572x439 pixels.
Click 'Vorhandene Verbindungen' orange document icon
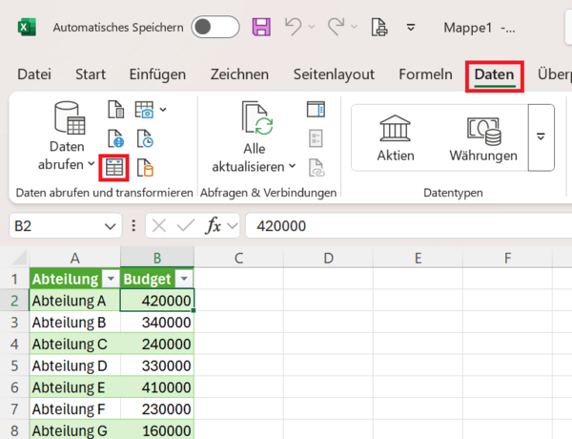(x=145, y=168)
